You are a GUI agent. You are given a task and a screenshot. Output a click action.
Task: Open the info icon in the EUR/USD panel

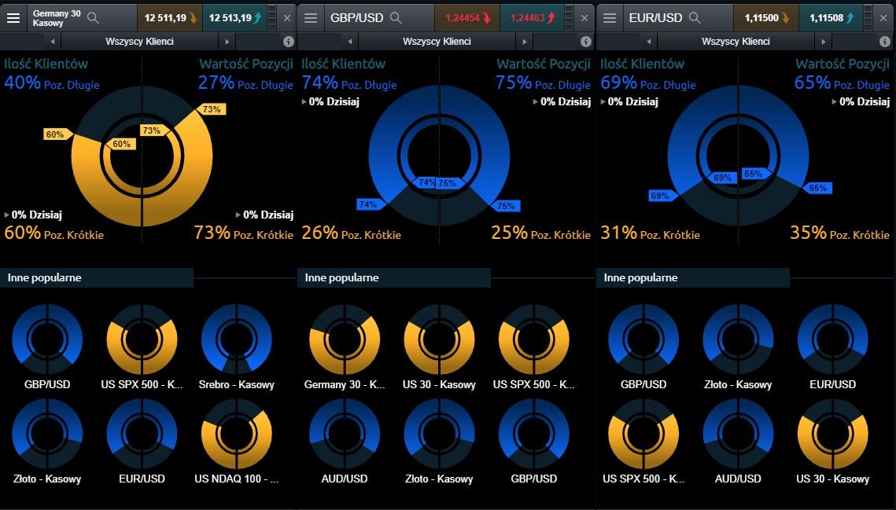[x=885, y=41]
